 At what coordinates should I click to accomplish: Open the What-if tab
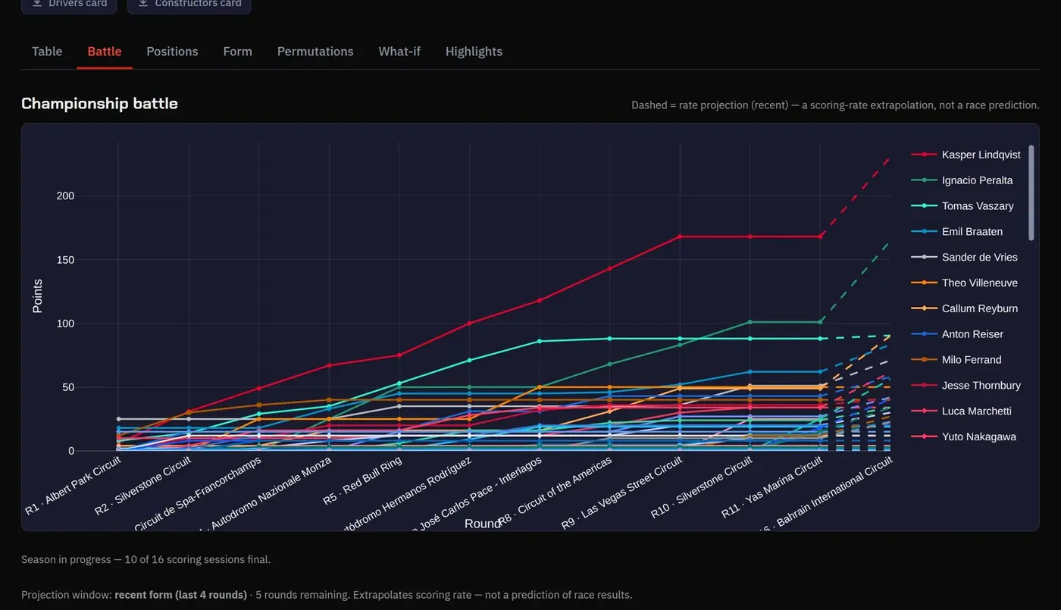point(399,52)
